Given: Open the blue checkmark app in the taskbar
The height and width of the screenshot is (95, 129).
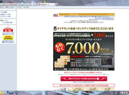Looking at the screenshot, I should tap(11, 93).
